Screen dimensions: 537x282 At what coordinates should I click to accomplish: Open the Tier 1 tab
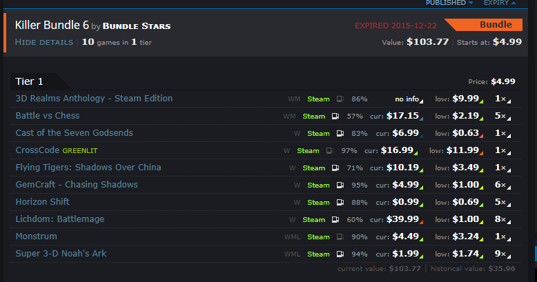pos(29,81)
